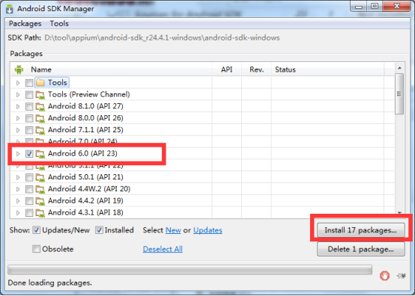This screenshot has width=415, height=296.
Task: Click Android 6.0 (API 23) package icon
Action: [40, 154]
